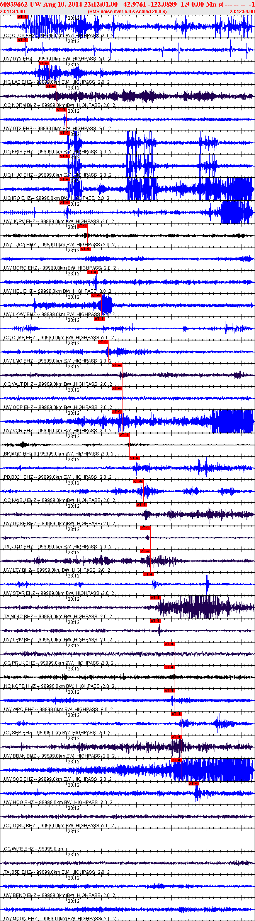
Task: Click the UW STAR EHZ station label
Action: tap(19, 593)
